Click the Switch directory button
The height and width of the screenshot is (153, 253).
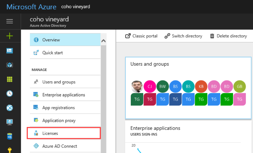[x=183, y=36]
